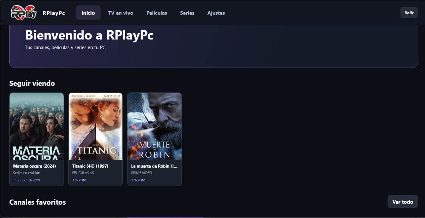425x218 pixels.
Task: Click the 3 % visto progress text
Action: (79, 180)
